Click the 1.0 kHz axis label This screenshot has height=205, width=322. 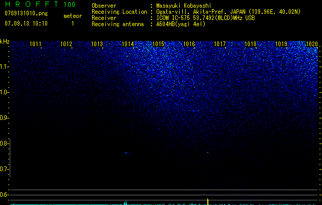click(x=4, y=92)
